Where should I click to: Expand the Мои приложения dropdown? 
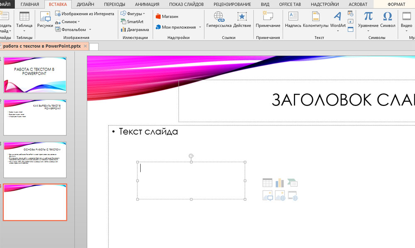[200, 27]
